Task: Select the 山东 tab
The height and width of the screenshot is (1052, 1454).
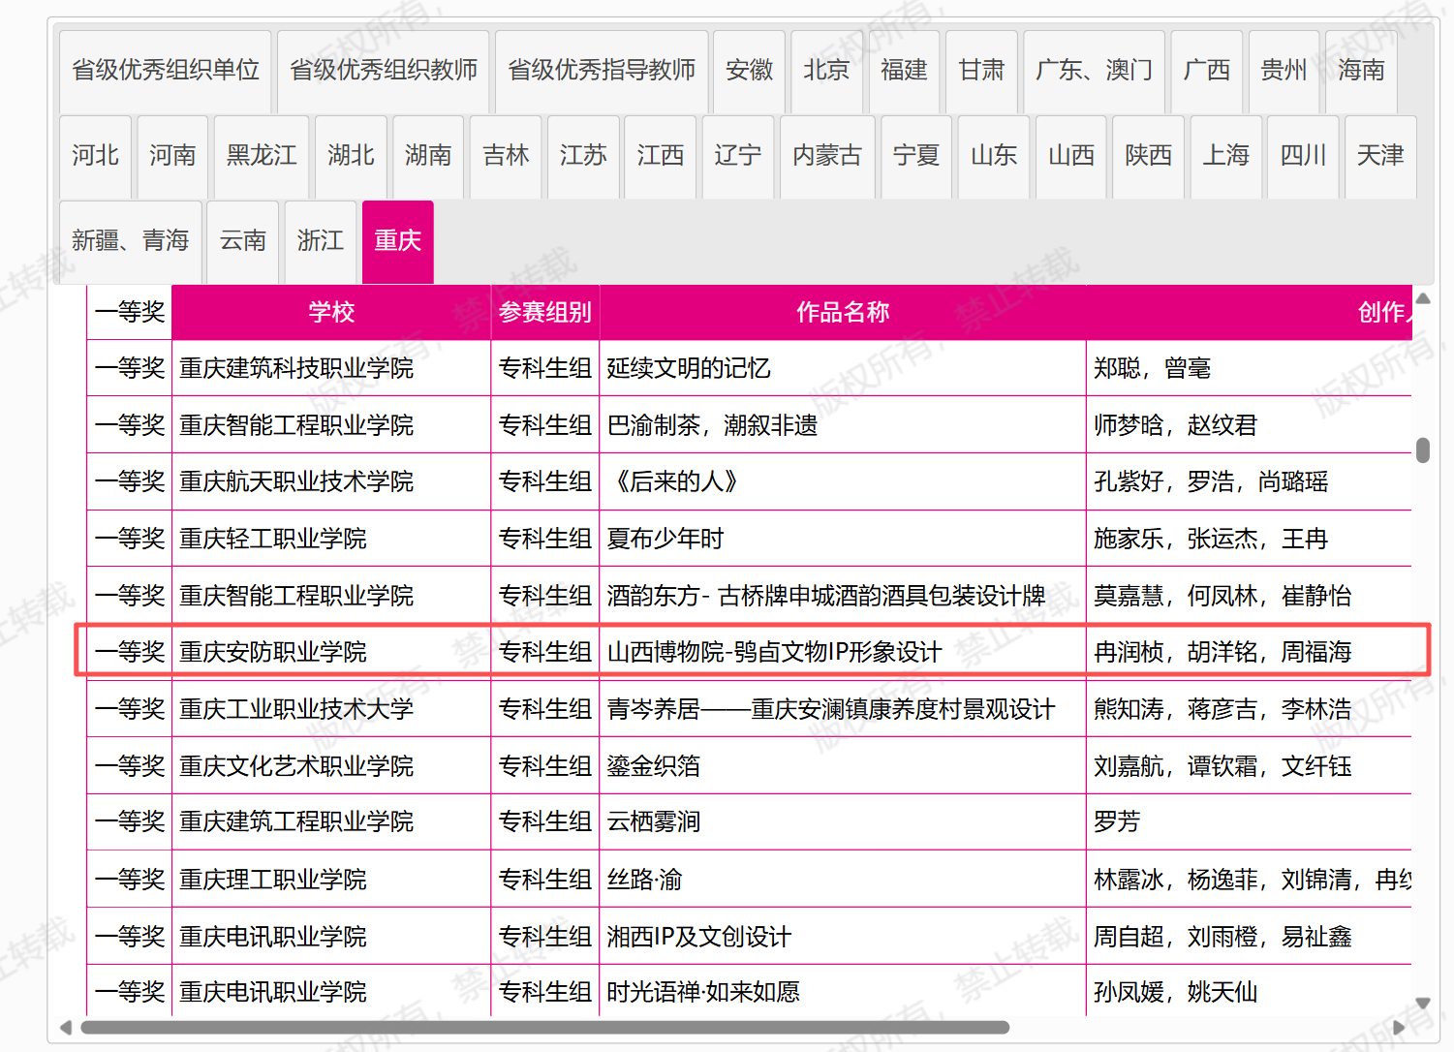Action: click(994, 156)
